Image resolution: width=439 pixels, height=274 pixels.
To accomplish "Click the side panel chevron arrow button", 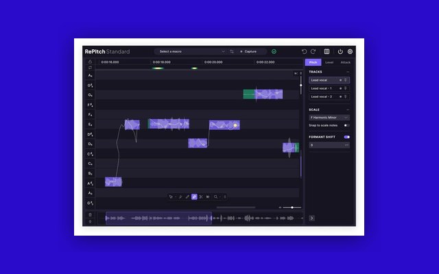I will (312, 218).
